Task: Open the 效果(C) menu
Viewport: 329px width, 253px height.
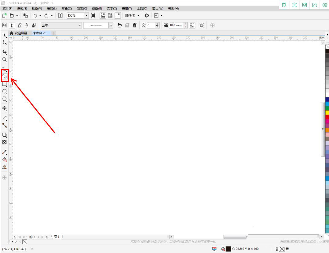Action: tap(81, 9)
